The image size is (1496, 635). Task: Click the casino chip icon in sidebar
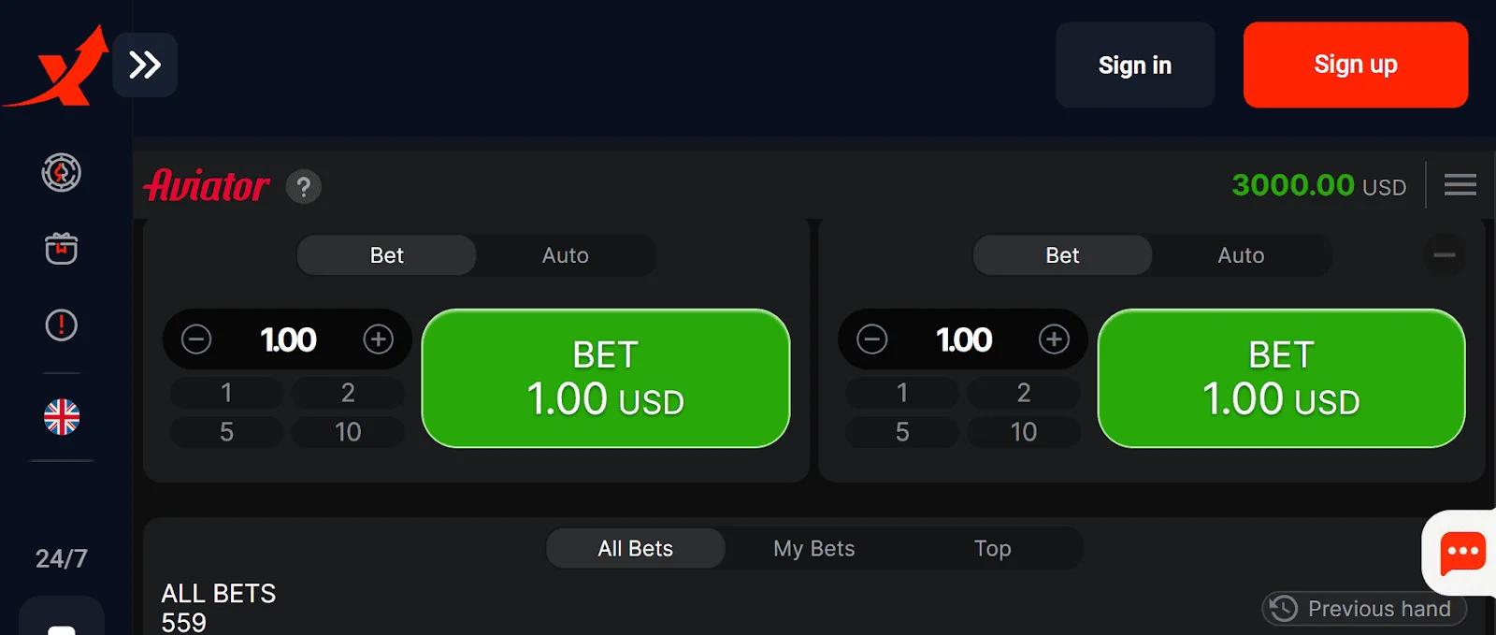coord(62,173)
